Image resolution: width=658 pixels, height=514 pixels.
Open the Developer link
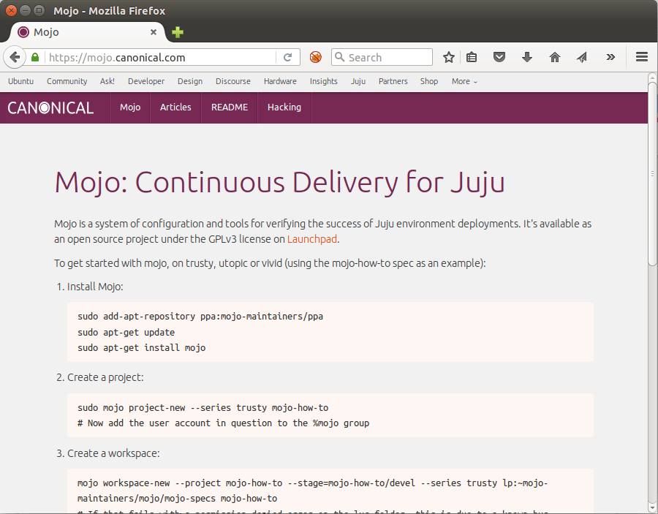(146, 81)
